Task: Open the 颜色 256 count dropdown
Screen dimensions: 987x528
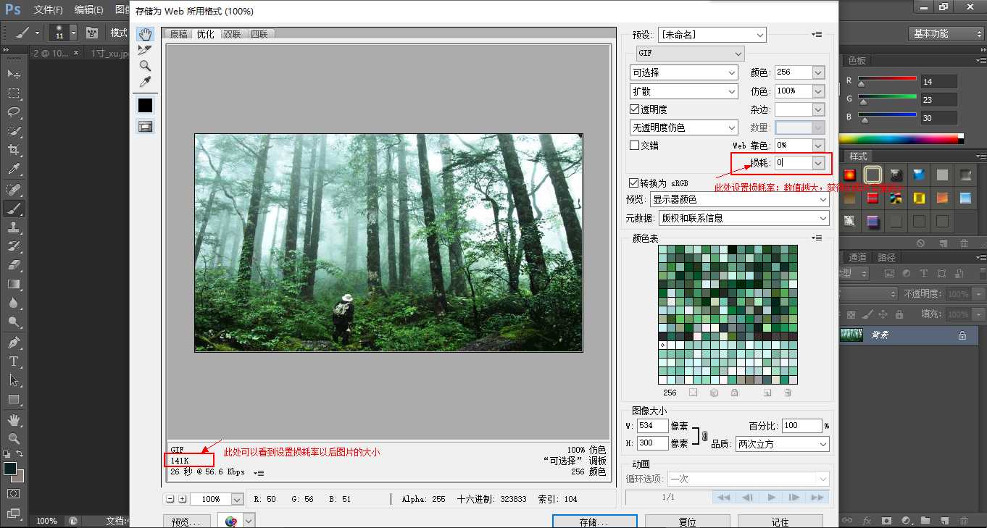Action: (819, 72)
